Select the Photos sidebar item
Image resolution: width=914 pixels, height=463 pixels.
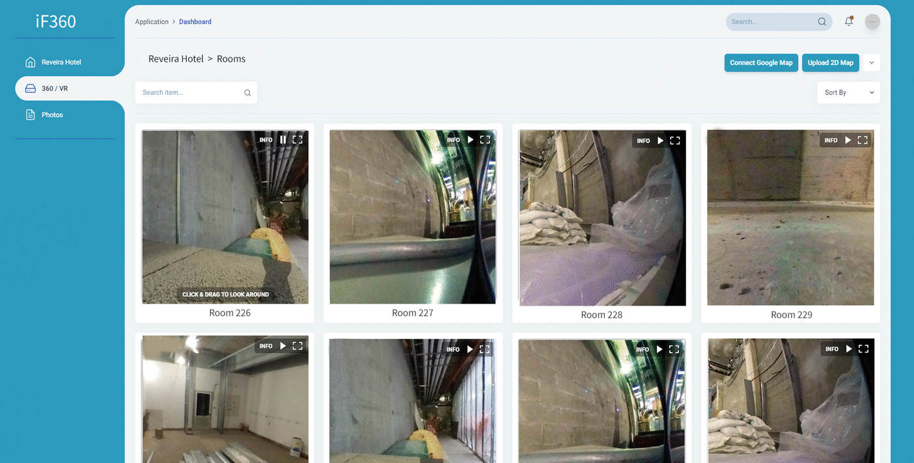[x=52, y=115]
